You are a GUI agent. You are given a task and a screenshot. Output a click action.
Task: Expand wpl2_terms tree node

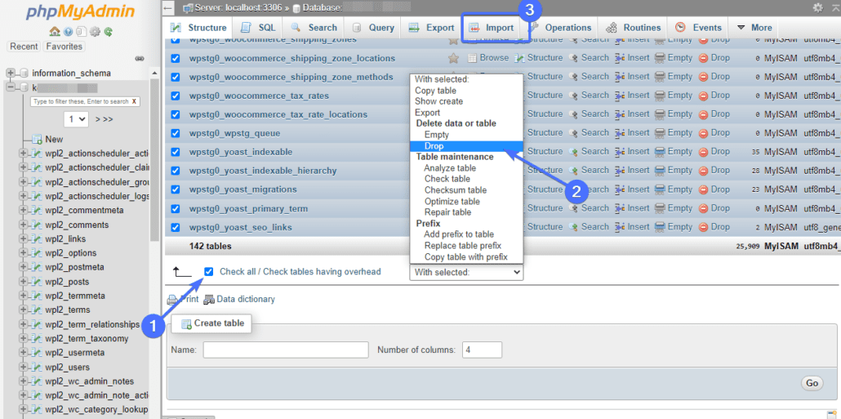pos(23,310)
